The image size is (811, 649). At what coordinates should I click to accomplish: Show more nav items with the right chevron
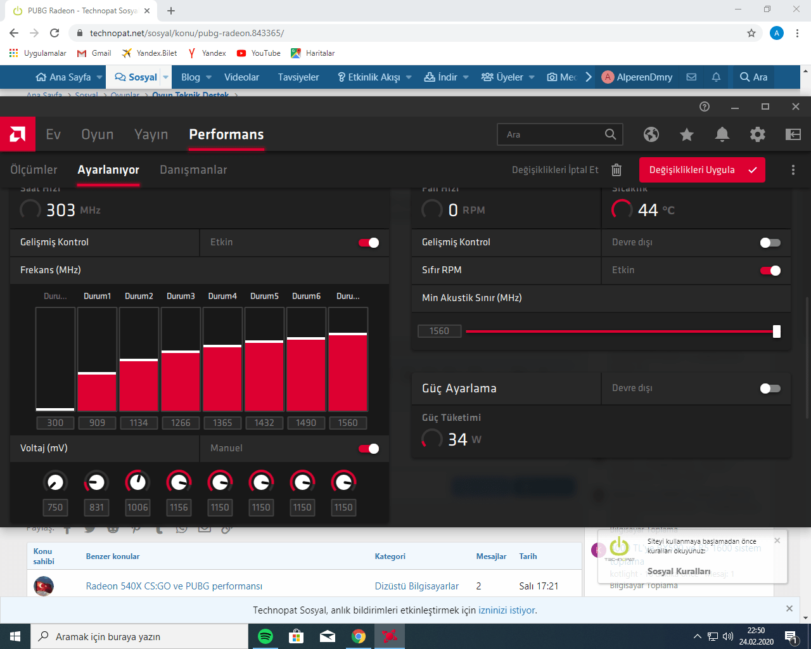589,77
